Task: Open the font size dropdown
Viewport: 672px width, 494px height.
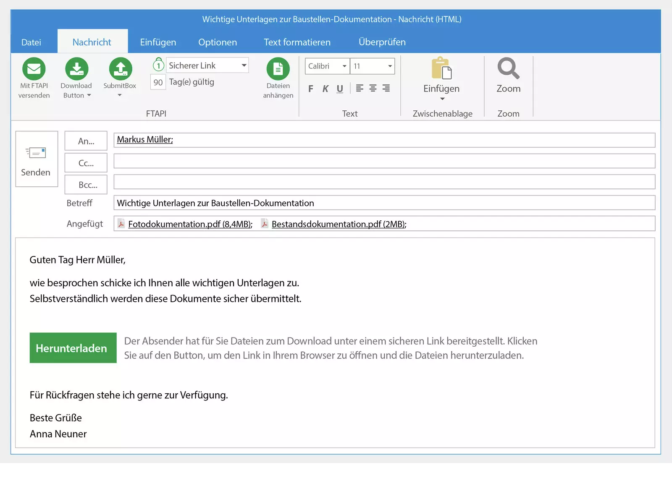Action: tap(390, 66)
